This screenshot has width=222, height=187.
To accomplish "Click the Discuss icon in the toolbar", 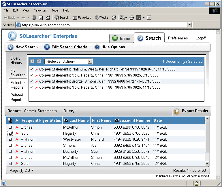I will coord(149,18).
